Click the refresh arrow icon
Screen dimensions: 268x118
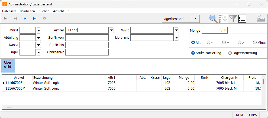point(45,19)
